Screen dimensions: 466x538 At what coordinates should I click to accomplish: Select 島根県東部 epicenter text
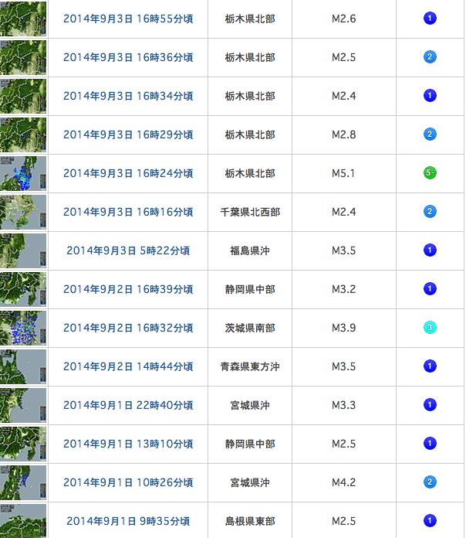click(250, 521)
